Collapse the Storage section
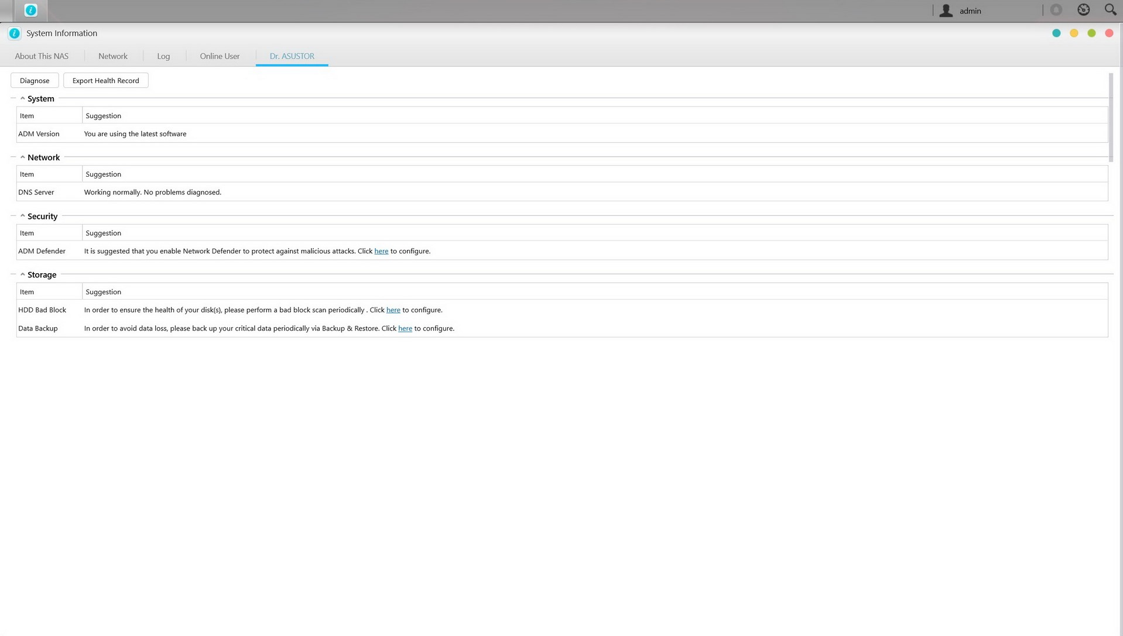1123x636 pixels. coord(22,274)
